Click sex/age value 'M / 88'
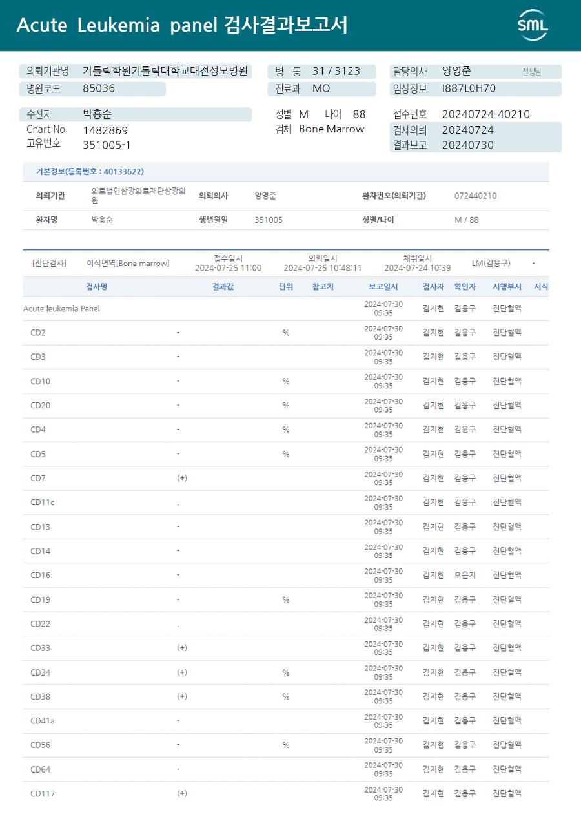The image size is (581, 821). 467,220
